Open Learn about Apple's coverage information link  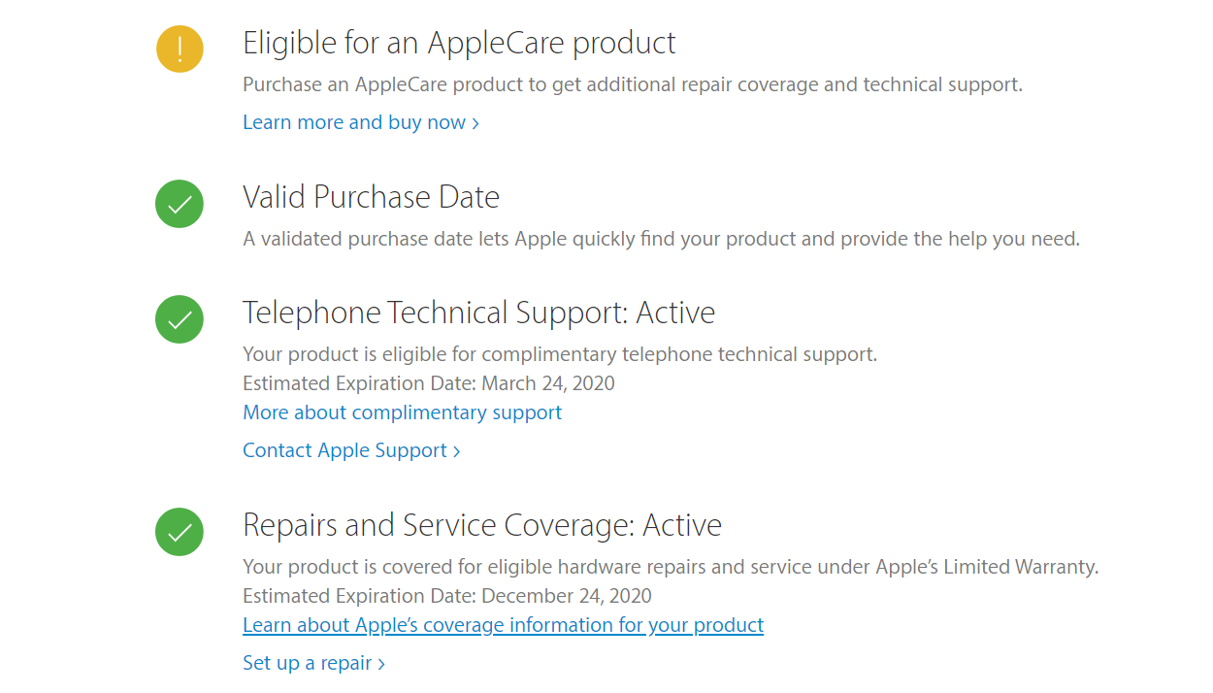point(503,625)
